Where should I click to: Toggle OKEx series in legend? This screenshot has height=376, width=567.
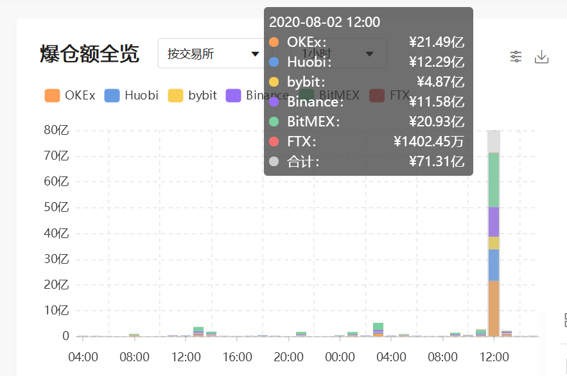pyautogui.click(x=70, y=96)
